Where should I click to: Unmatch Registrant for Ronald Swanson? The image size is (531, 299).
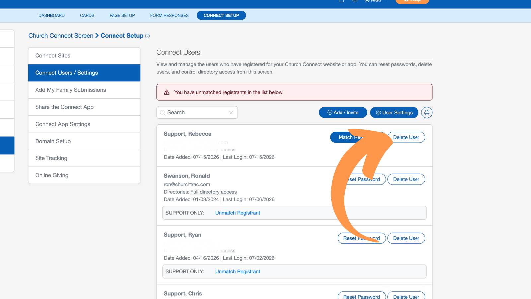click(x=238, y=213)
